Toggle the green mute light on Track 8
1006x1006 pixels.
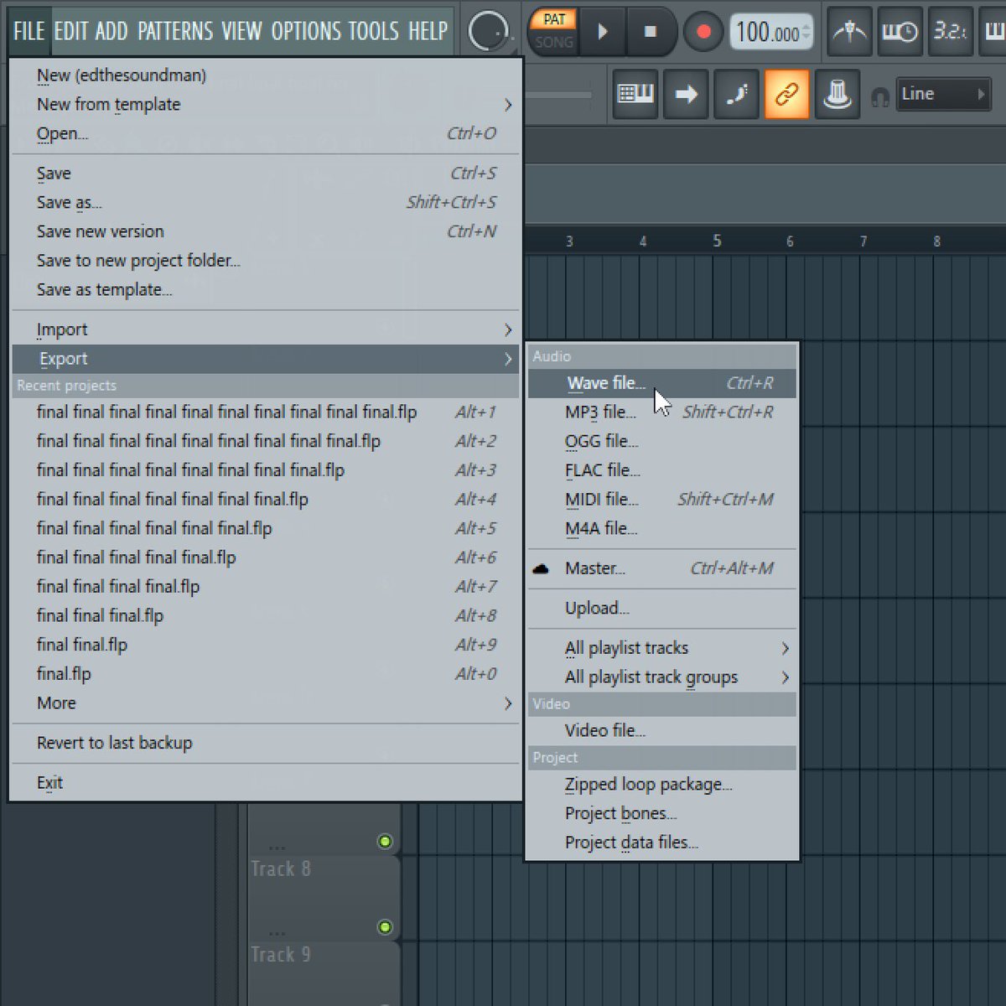(385, 841)
